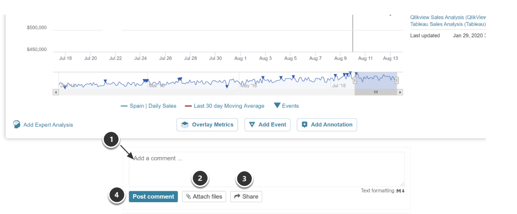The height and width of the screenshot is (214, 517).
Task: Click the Add Annotation plus icon
Action: pyautogui.click(x=305, y=125)
